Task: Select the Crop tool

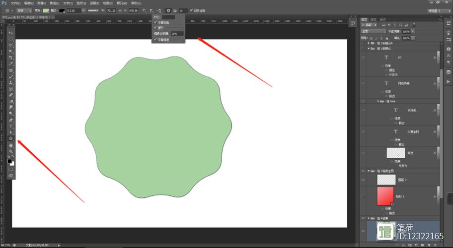Action: point(11,58)
